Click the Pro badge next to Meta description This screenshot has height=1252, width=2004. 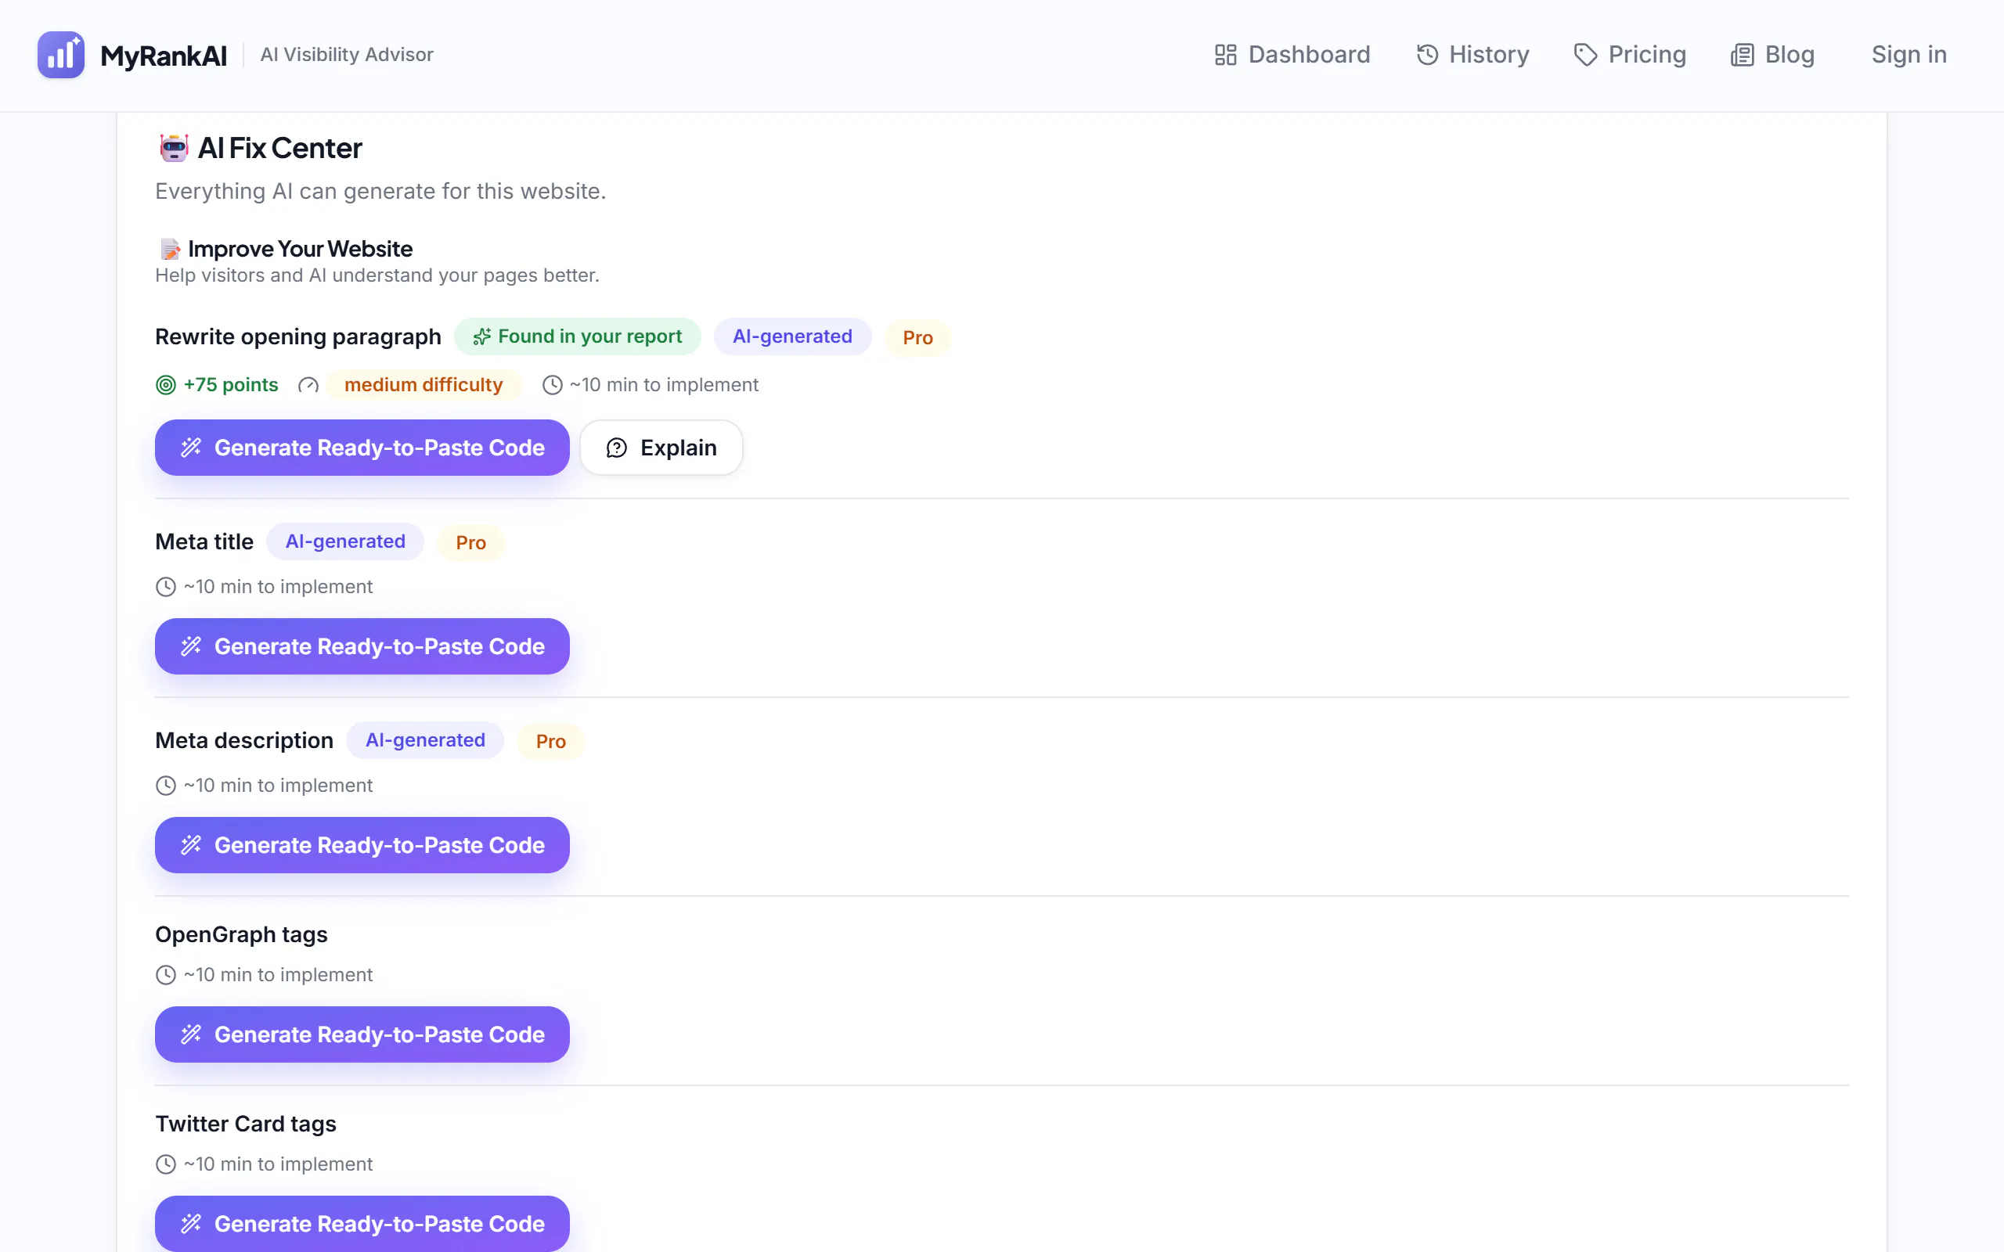tap(550, 742)
